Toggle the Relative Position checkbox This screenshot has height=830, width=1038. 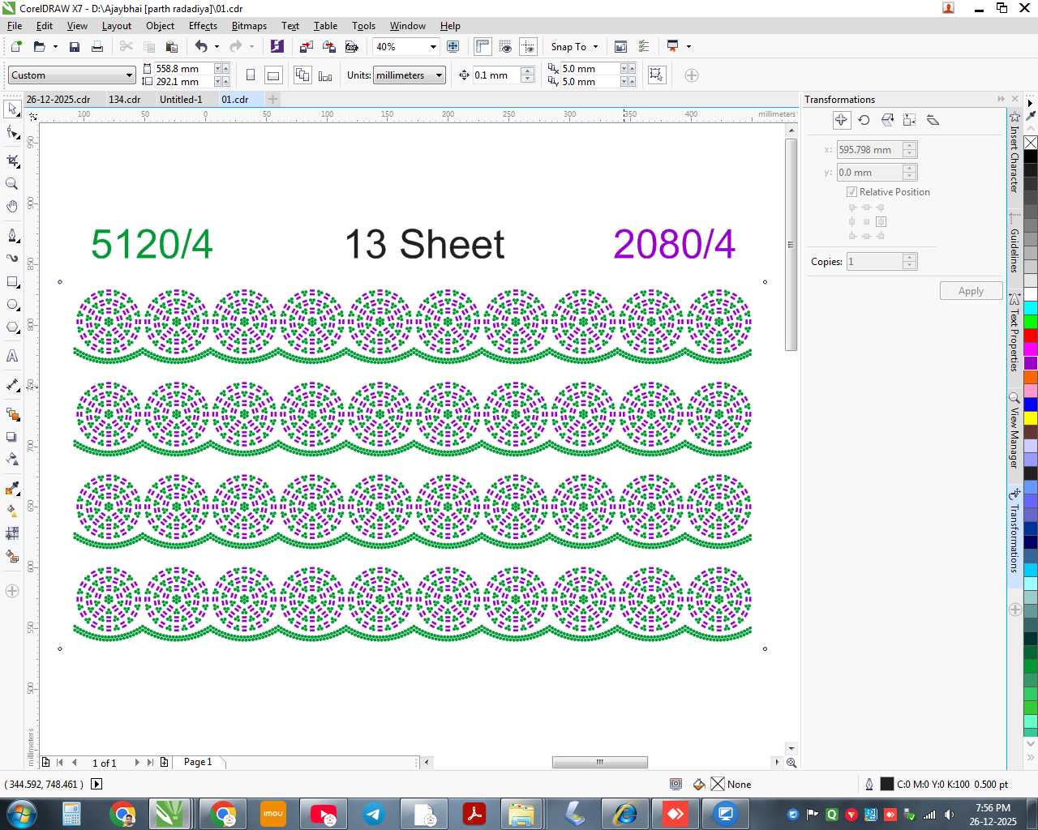point(851,192)
